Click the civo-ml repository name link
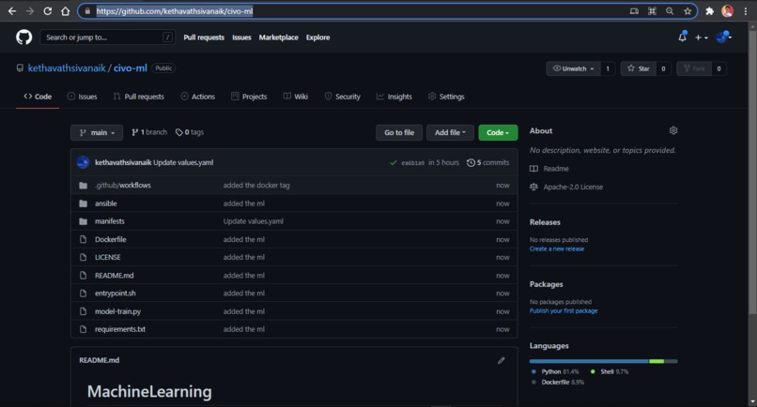This screenshot has height=407, width=757. [131, 68]
